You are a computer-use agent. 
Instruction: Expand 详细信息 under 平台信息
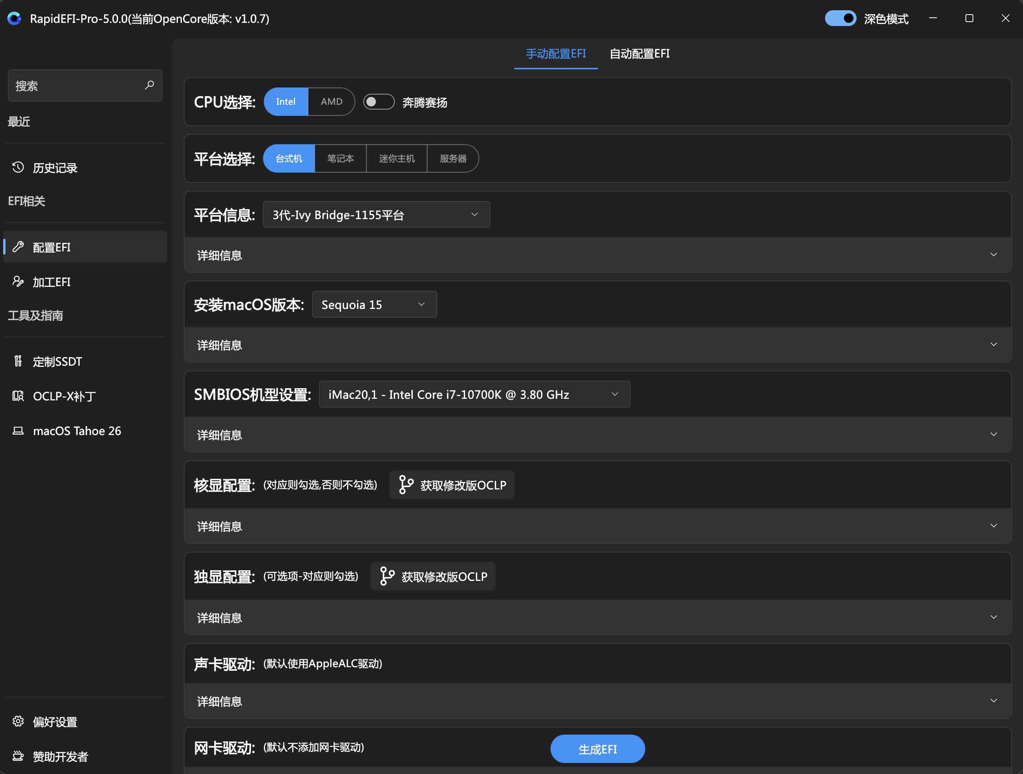coord(597,255)
